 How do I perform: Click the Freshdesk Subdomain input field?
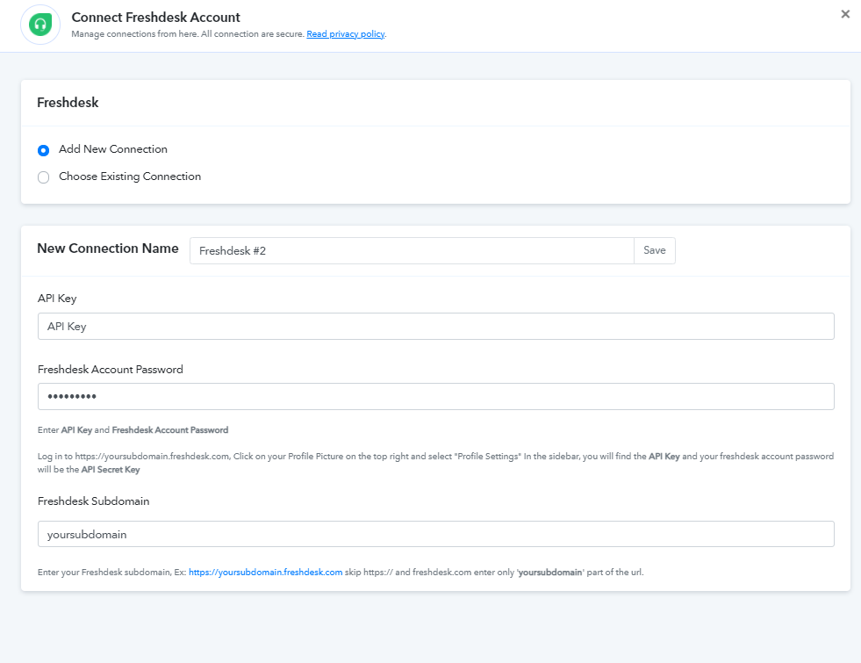pyautogui.click(x=436, y=534)
